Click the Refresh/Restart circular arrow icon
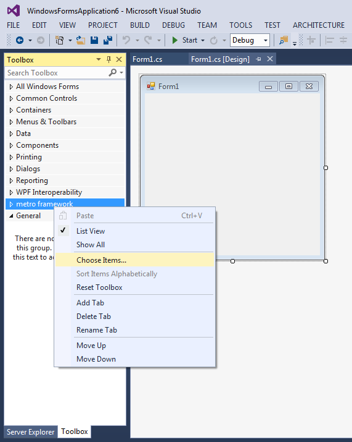Viewport: 352px width, 442px height. pos(214,41)
